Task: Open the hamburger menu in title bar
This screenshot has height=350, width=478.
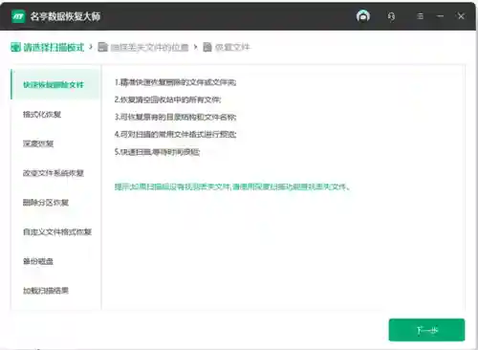Action: (x=420, y=16)
